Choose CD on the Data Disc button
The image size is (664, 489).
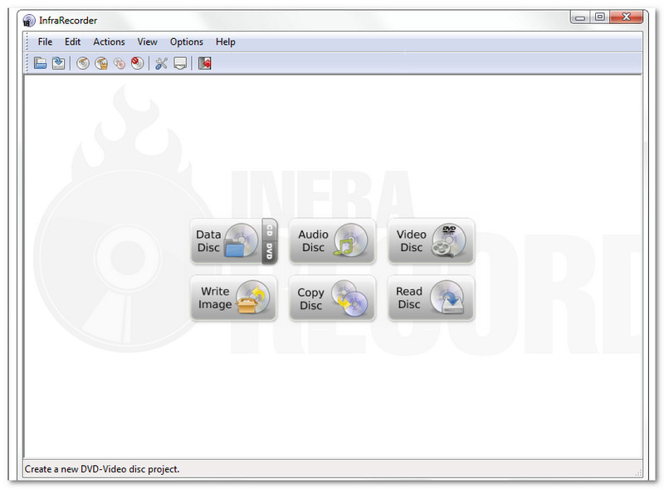[269, 230]
